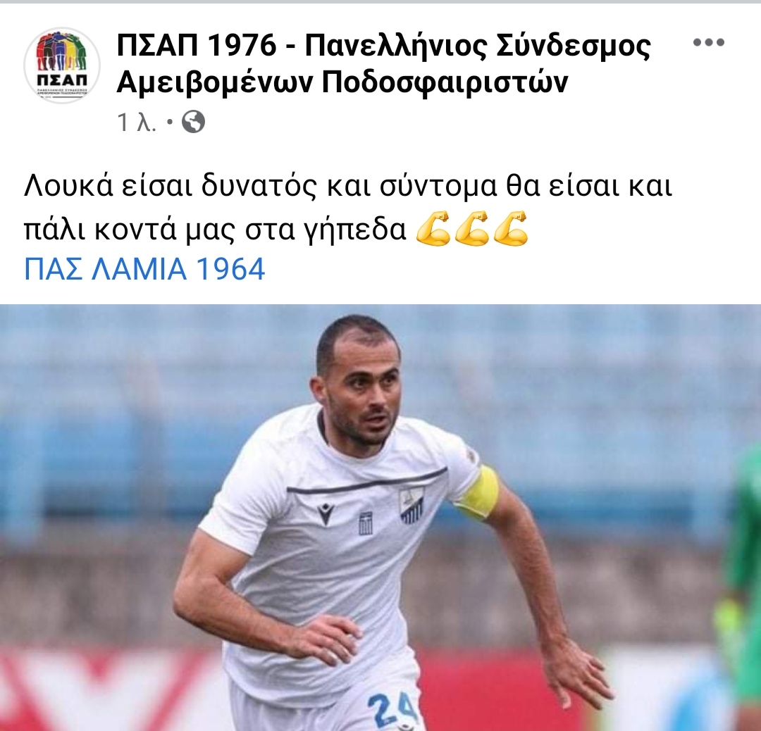
Task: Click the last flexed biceps emoji
Action: pyautogui.click(x=511, y=228)
